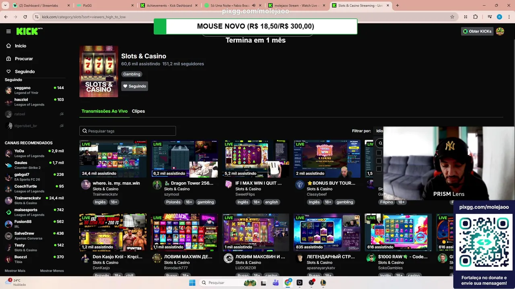Open hauzlol in the followed channels list
Viewport: 515px width, 289px height.
tap(34, 102)
